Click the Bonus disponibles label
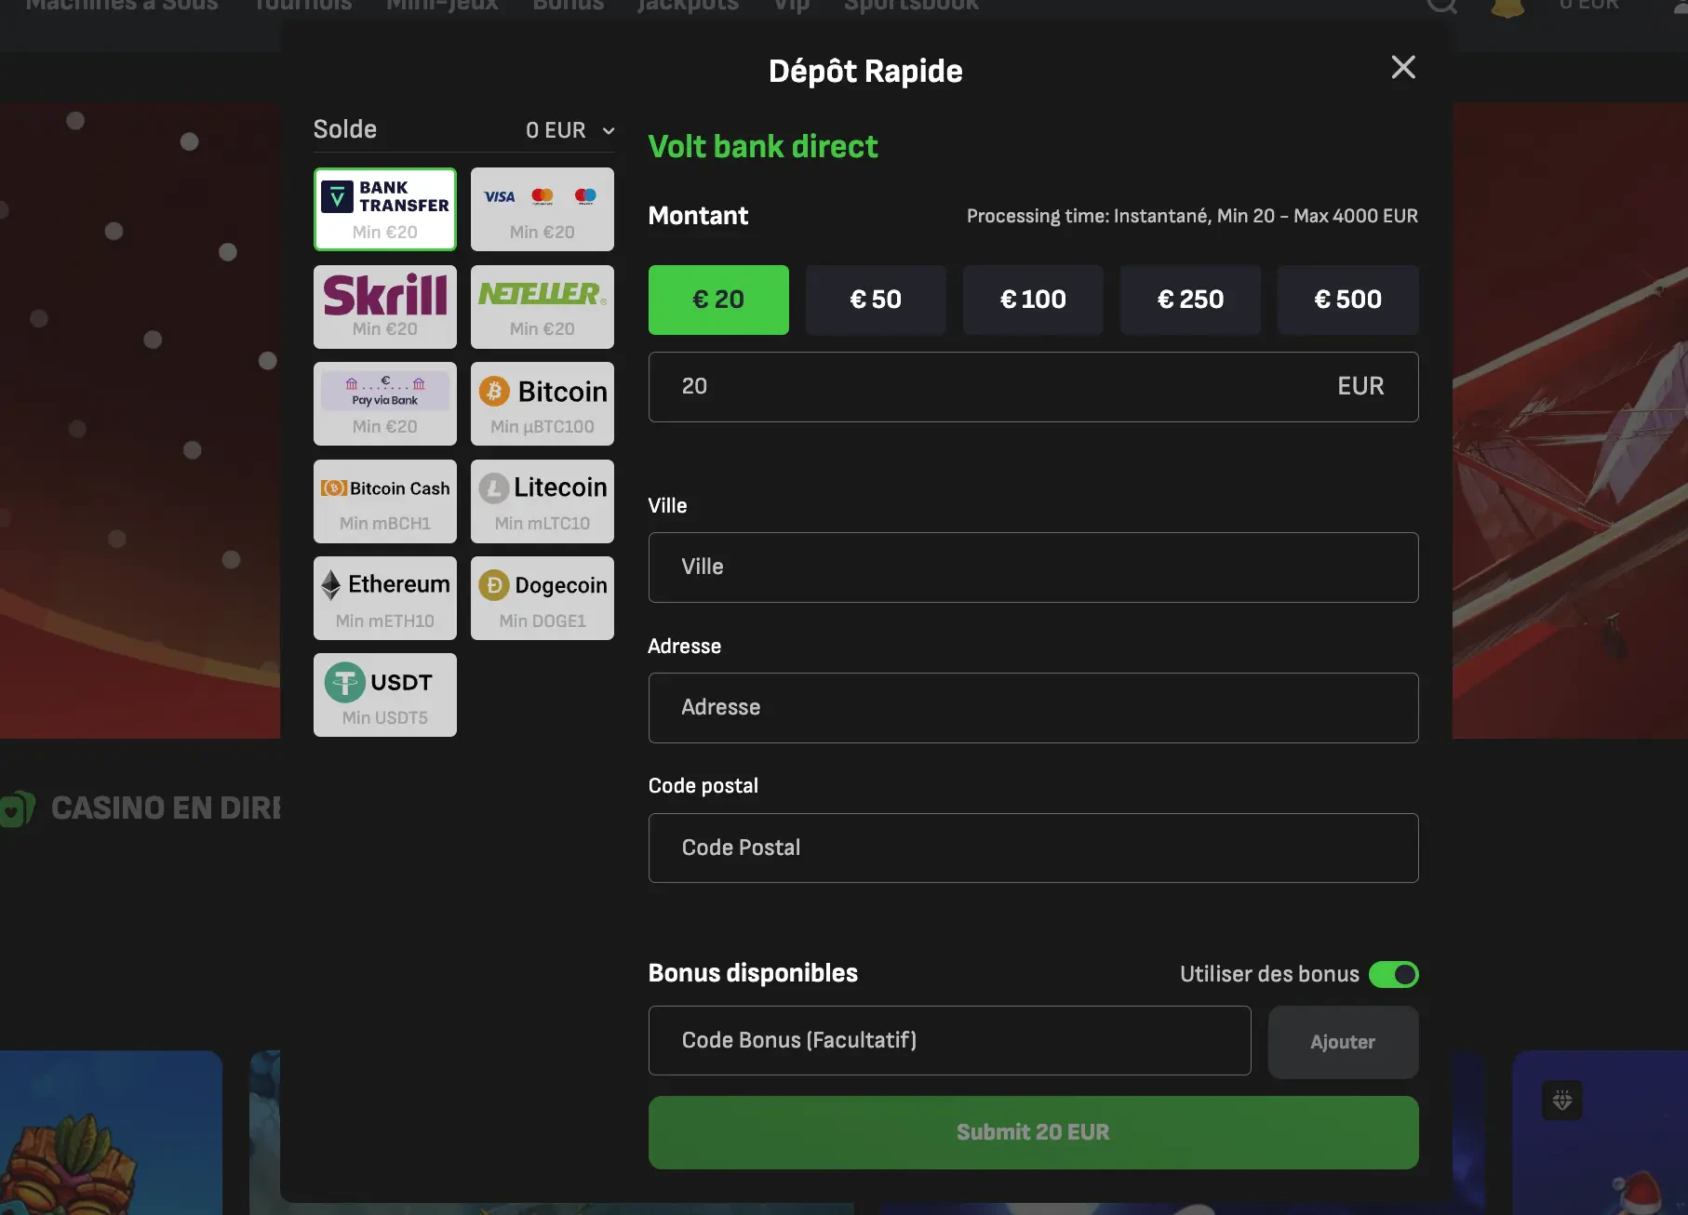1688x1215 pixels. [753, 973]
